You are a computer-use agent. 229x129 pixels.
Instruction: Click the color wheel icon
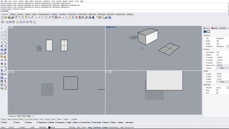point(83,18)
